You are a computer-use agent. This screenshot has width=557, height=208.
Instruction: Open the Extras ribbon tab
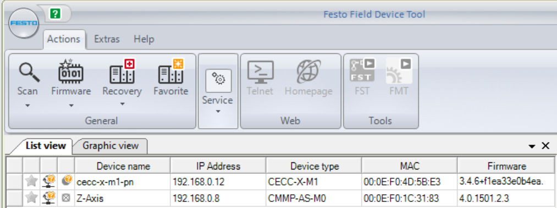(107, 39)
